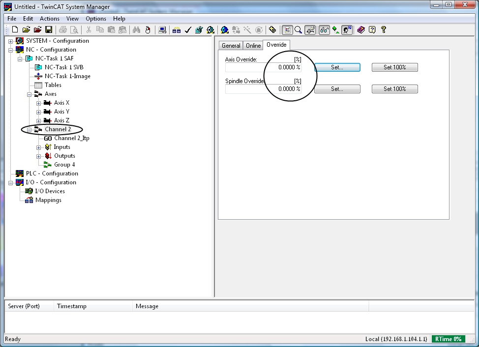The height and width of the screenshot is (347, 479).
Task: Click the Paste clipboard icon
Action: pyautogui.click(x=111, y=29)
